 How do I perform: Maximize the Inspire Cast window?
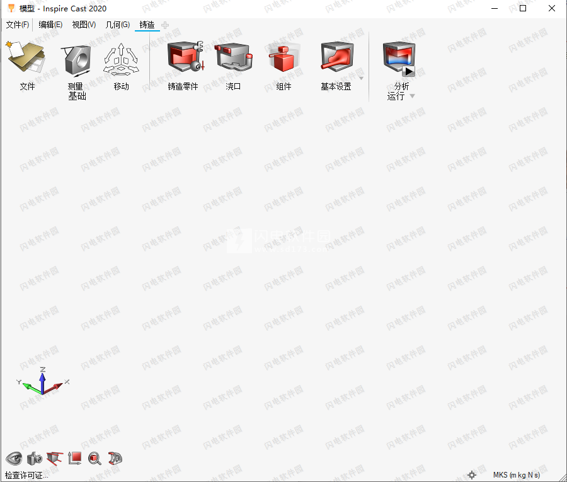(x=523, y=8)
